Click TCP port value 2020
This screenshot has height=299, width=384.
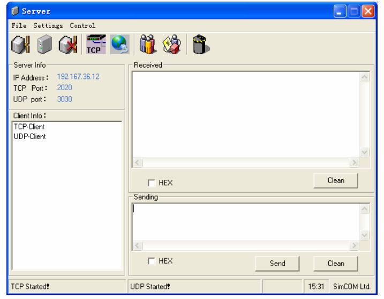(65, 87)
